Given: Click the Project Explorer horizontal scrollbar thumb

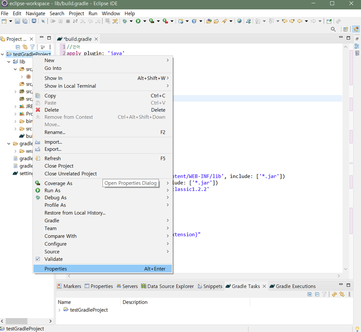Looking at the screenshot, I should (16, 321).
